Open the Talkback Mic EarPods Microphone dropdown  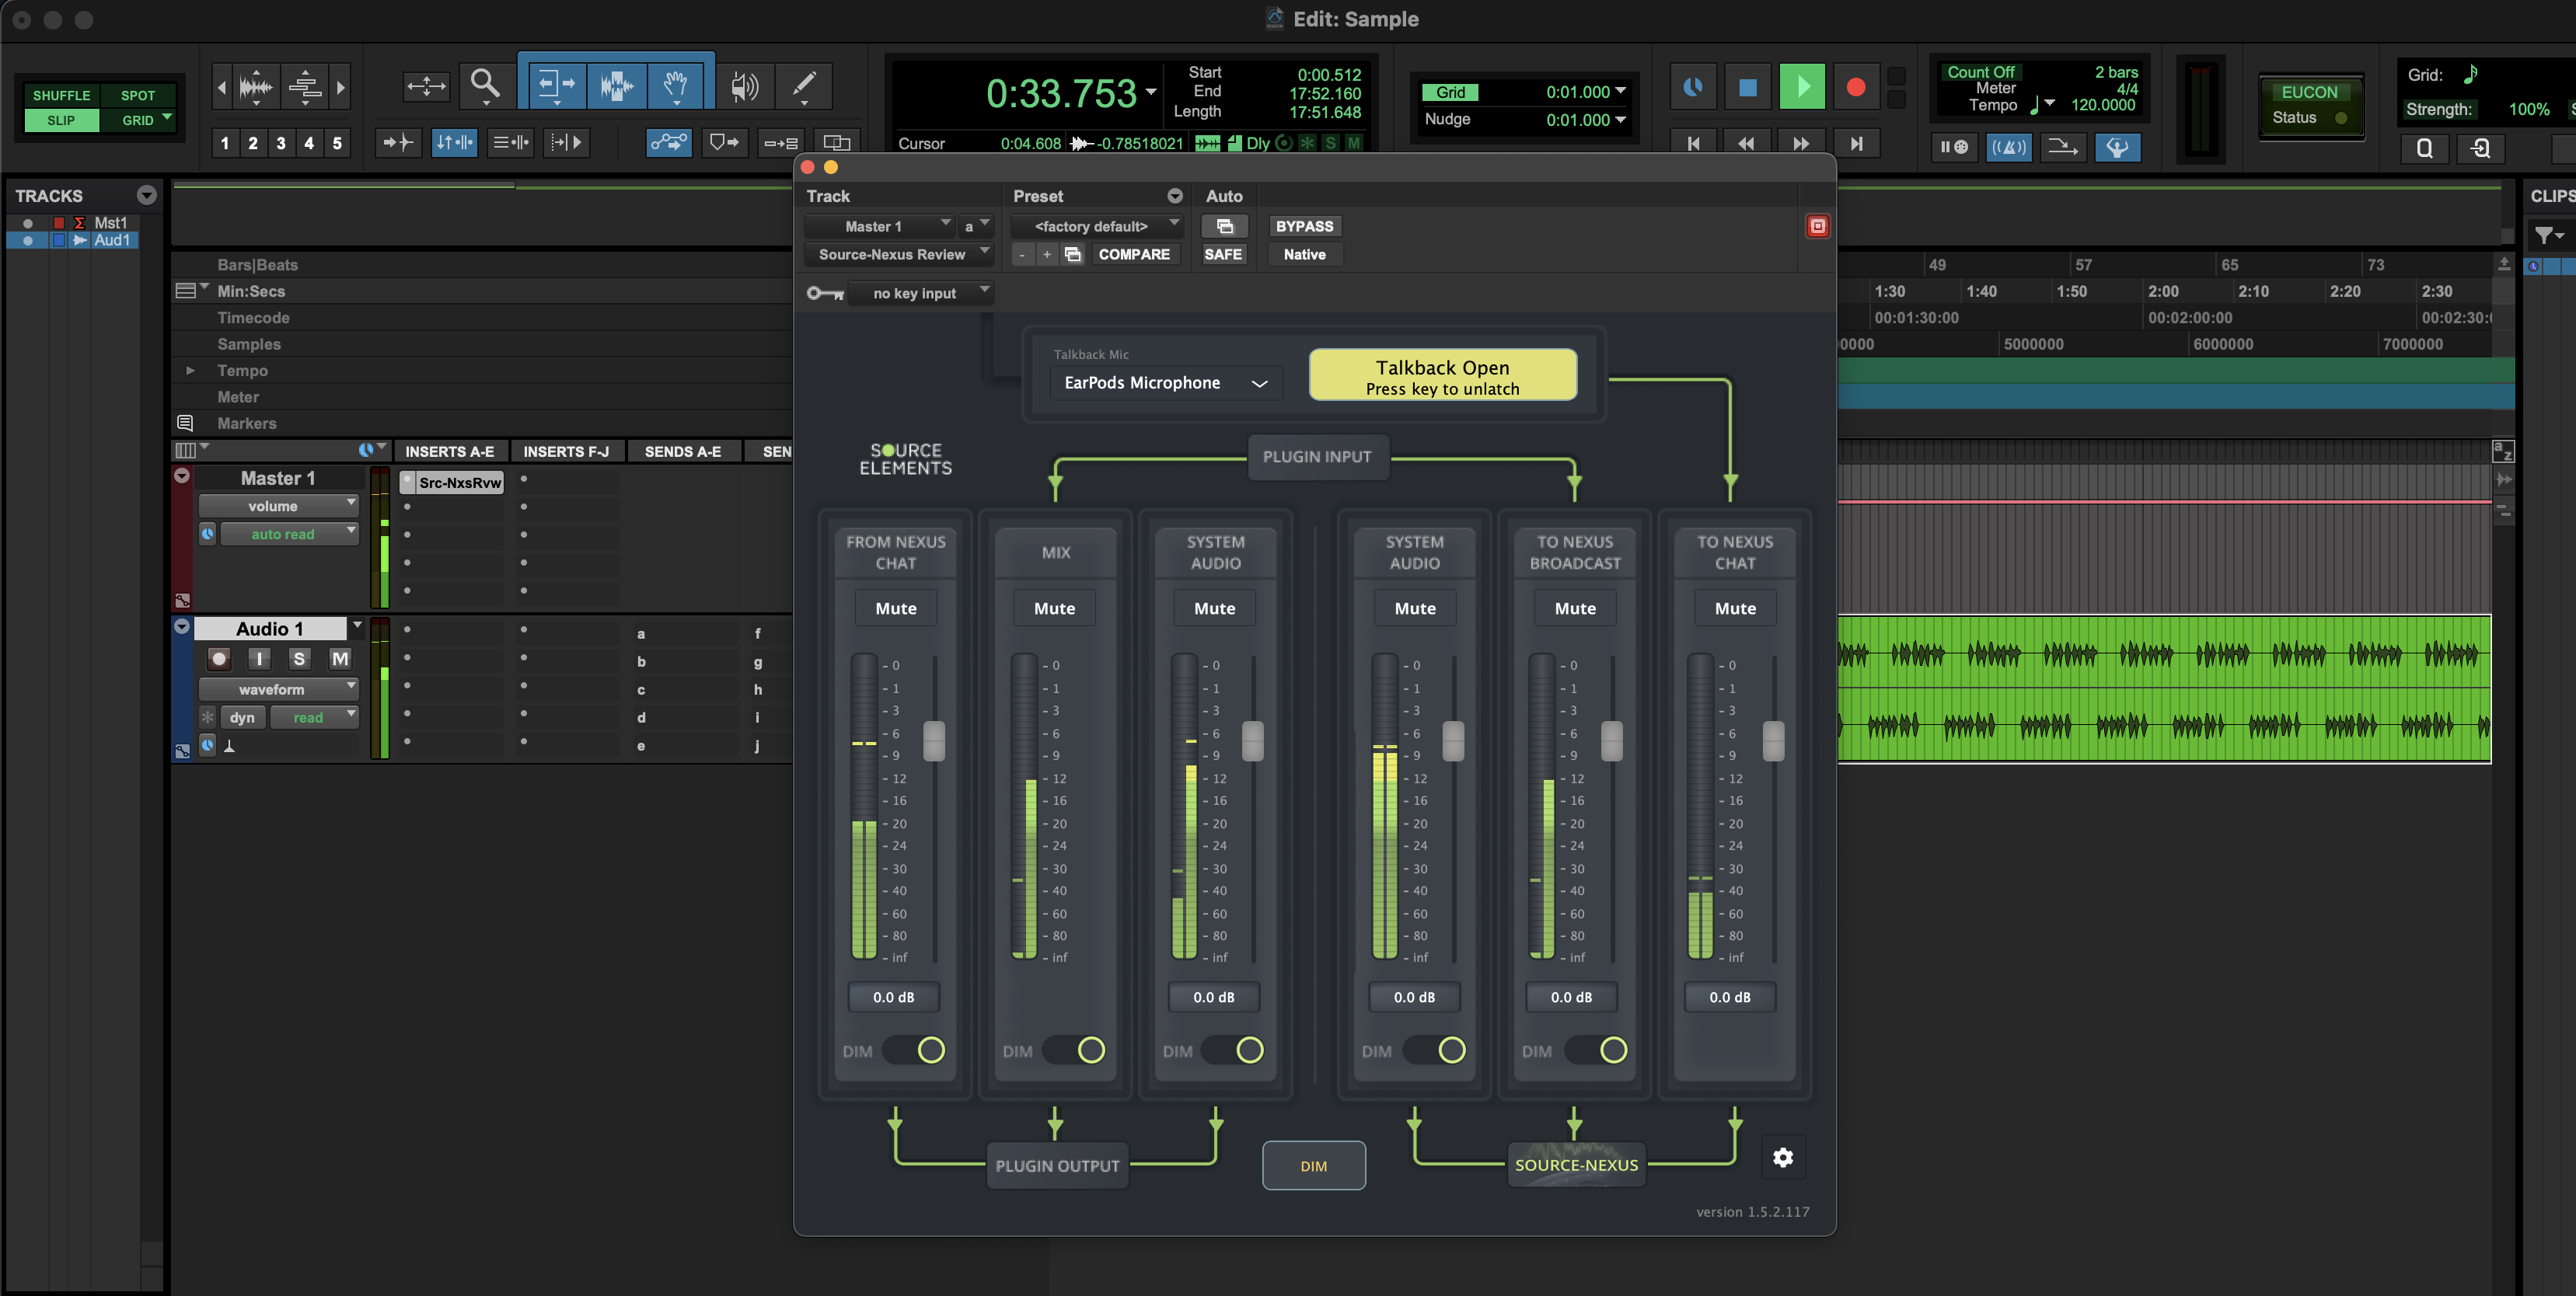tap(1166, 383)
